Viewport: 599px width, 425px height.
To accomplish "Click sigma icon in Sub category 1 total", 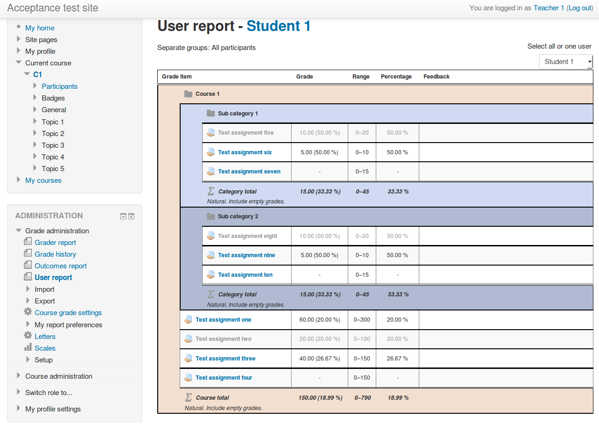I will coord(211,191).
